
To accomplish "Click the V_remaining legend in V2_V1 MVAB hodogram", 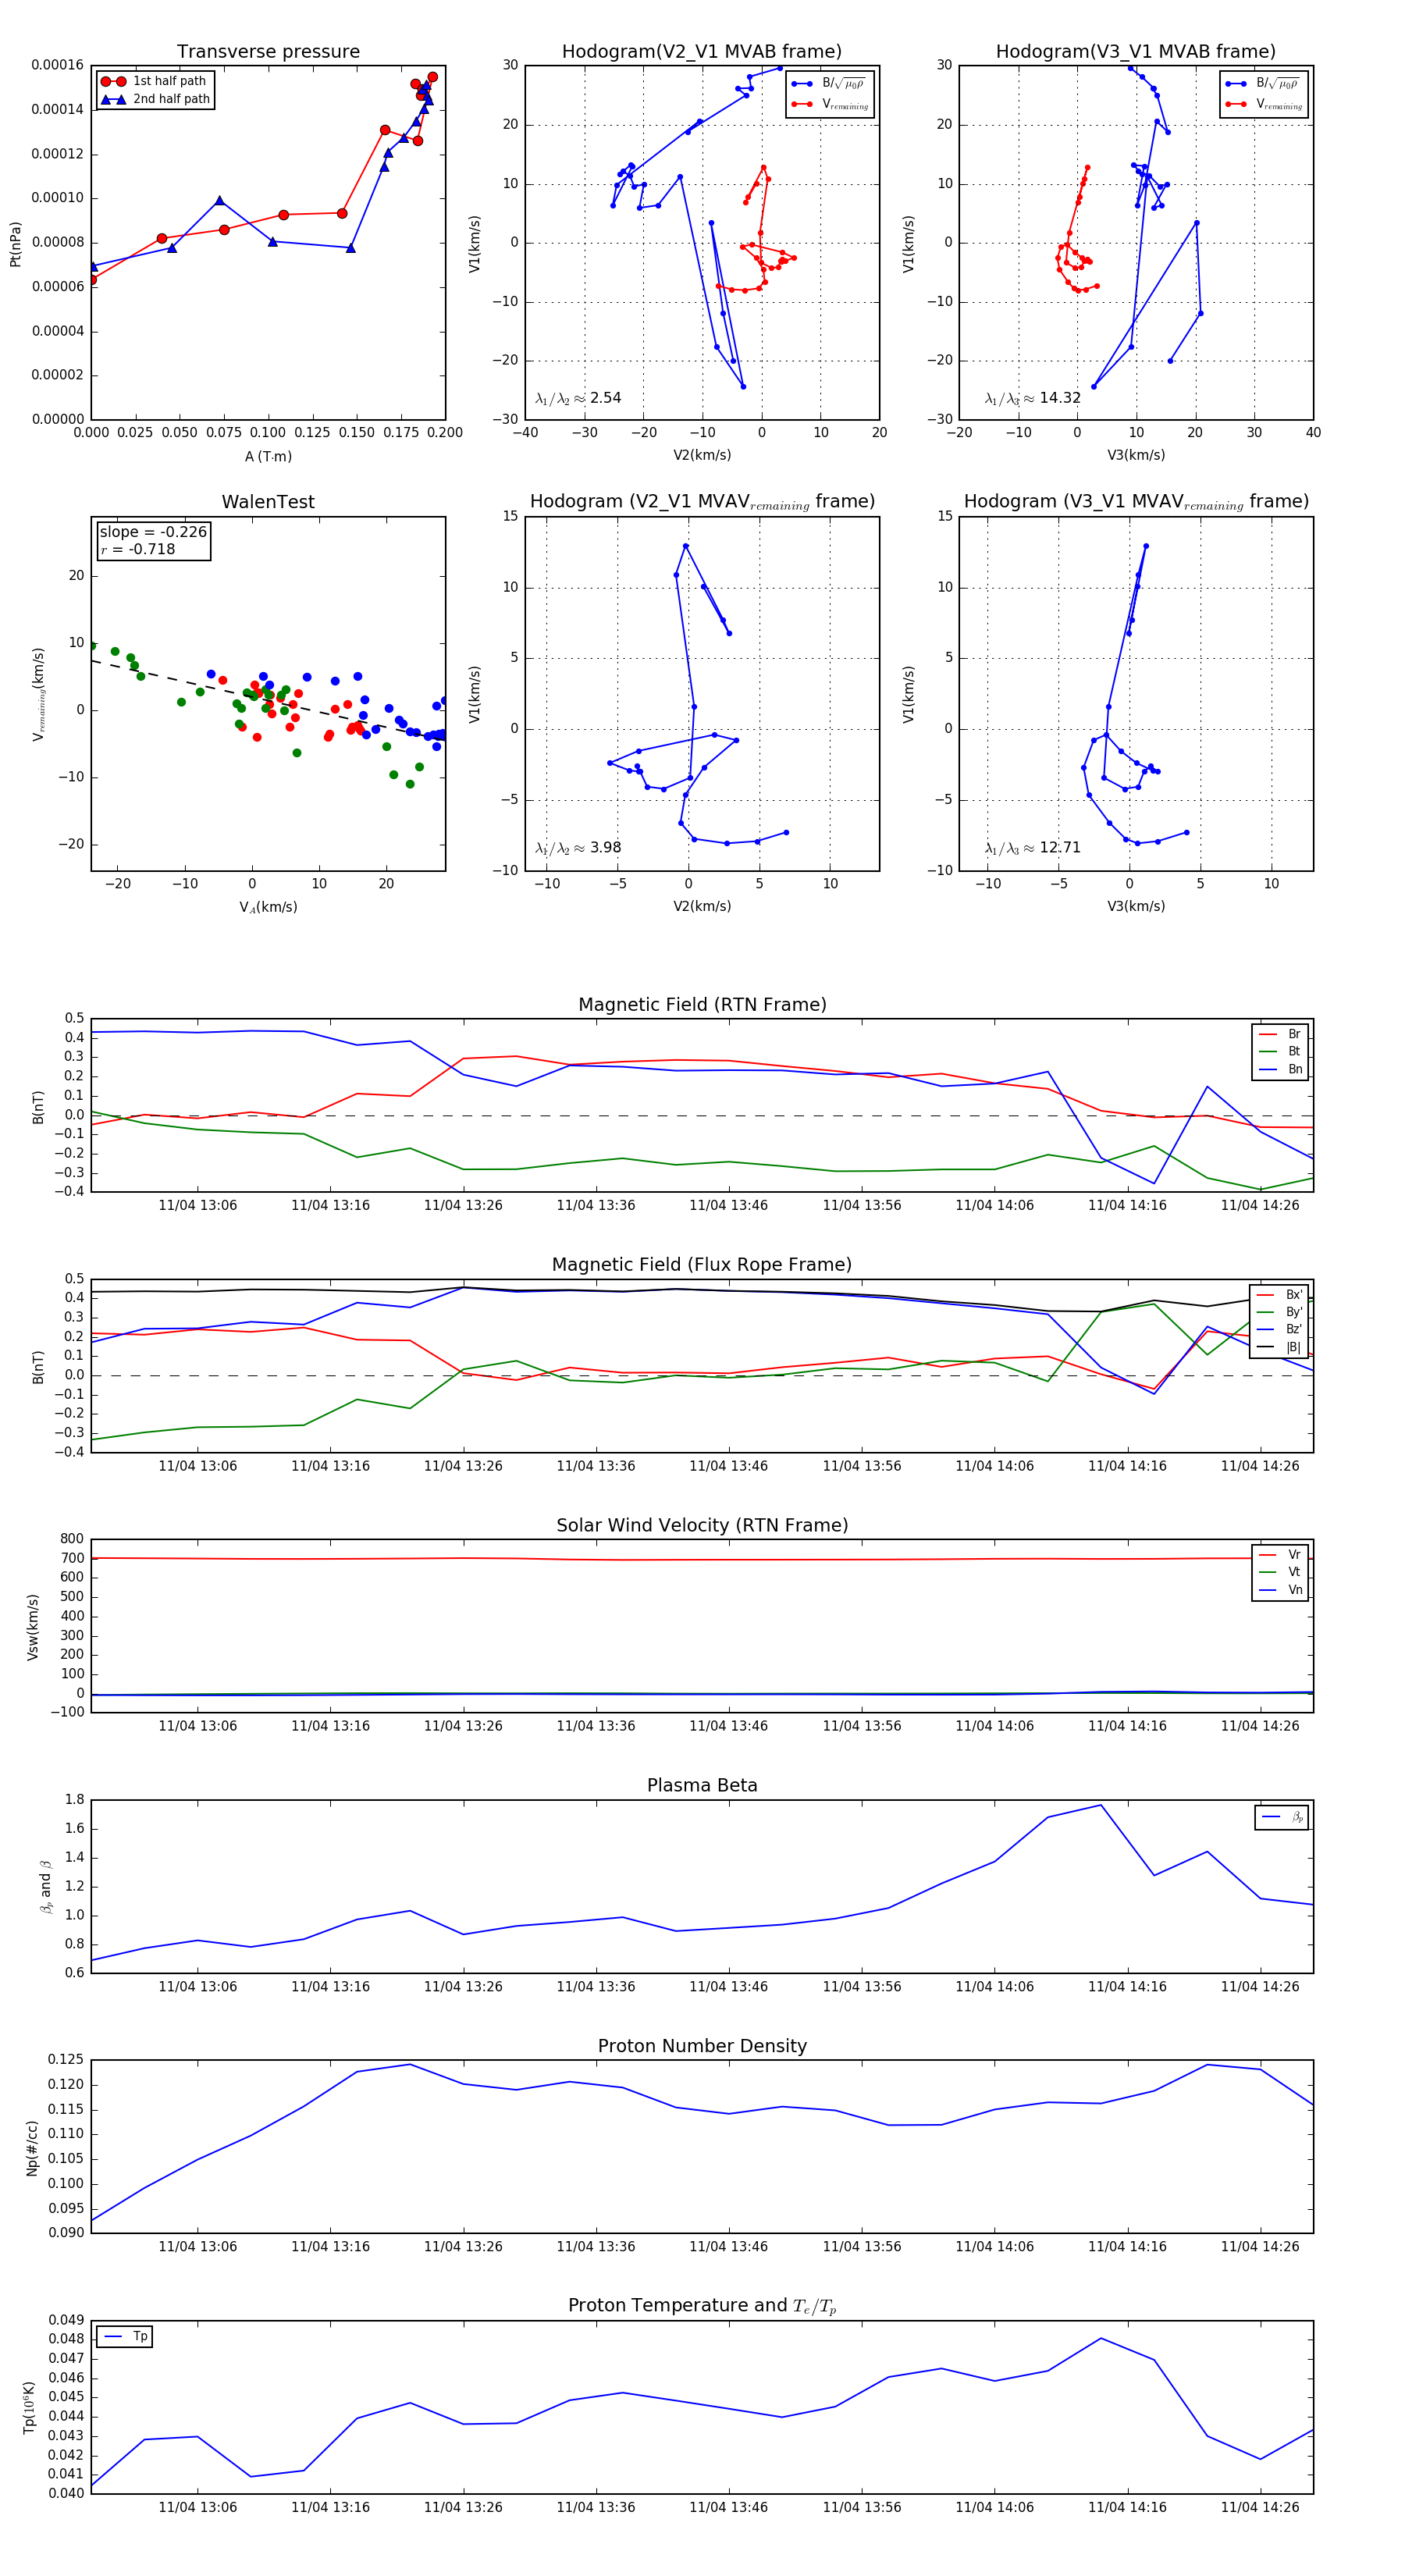I will click(830, 104).
